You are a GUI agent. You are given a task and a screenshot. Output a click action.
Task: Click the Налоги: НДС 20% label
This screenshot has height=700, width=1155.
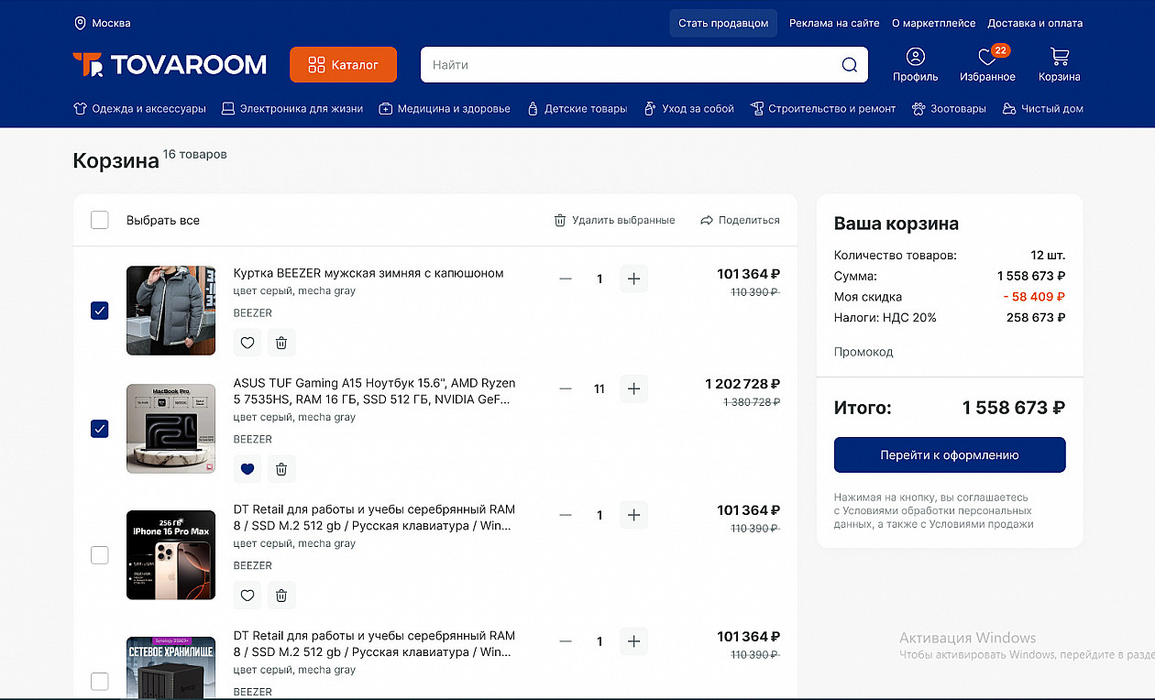[x=885, y=318]
